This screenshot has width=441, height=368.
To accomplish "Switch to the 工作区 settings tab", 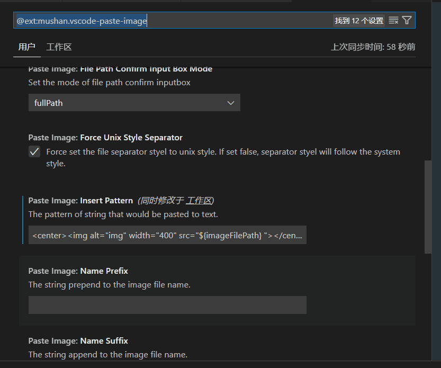I will coord(59,47).
